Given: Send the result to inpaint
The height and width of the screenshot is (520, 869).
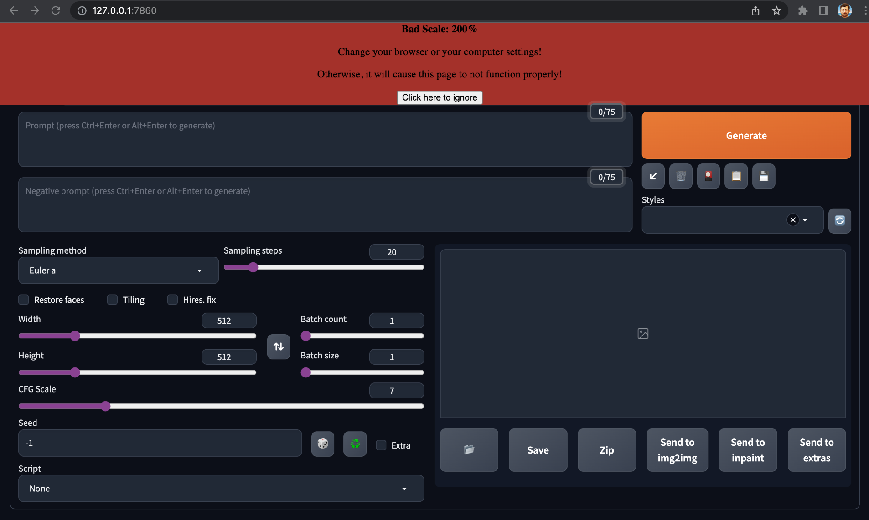Looking at the screenshot, I should point(747,450).
